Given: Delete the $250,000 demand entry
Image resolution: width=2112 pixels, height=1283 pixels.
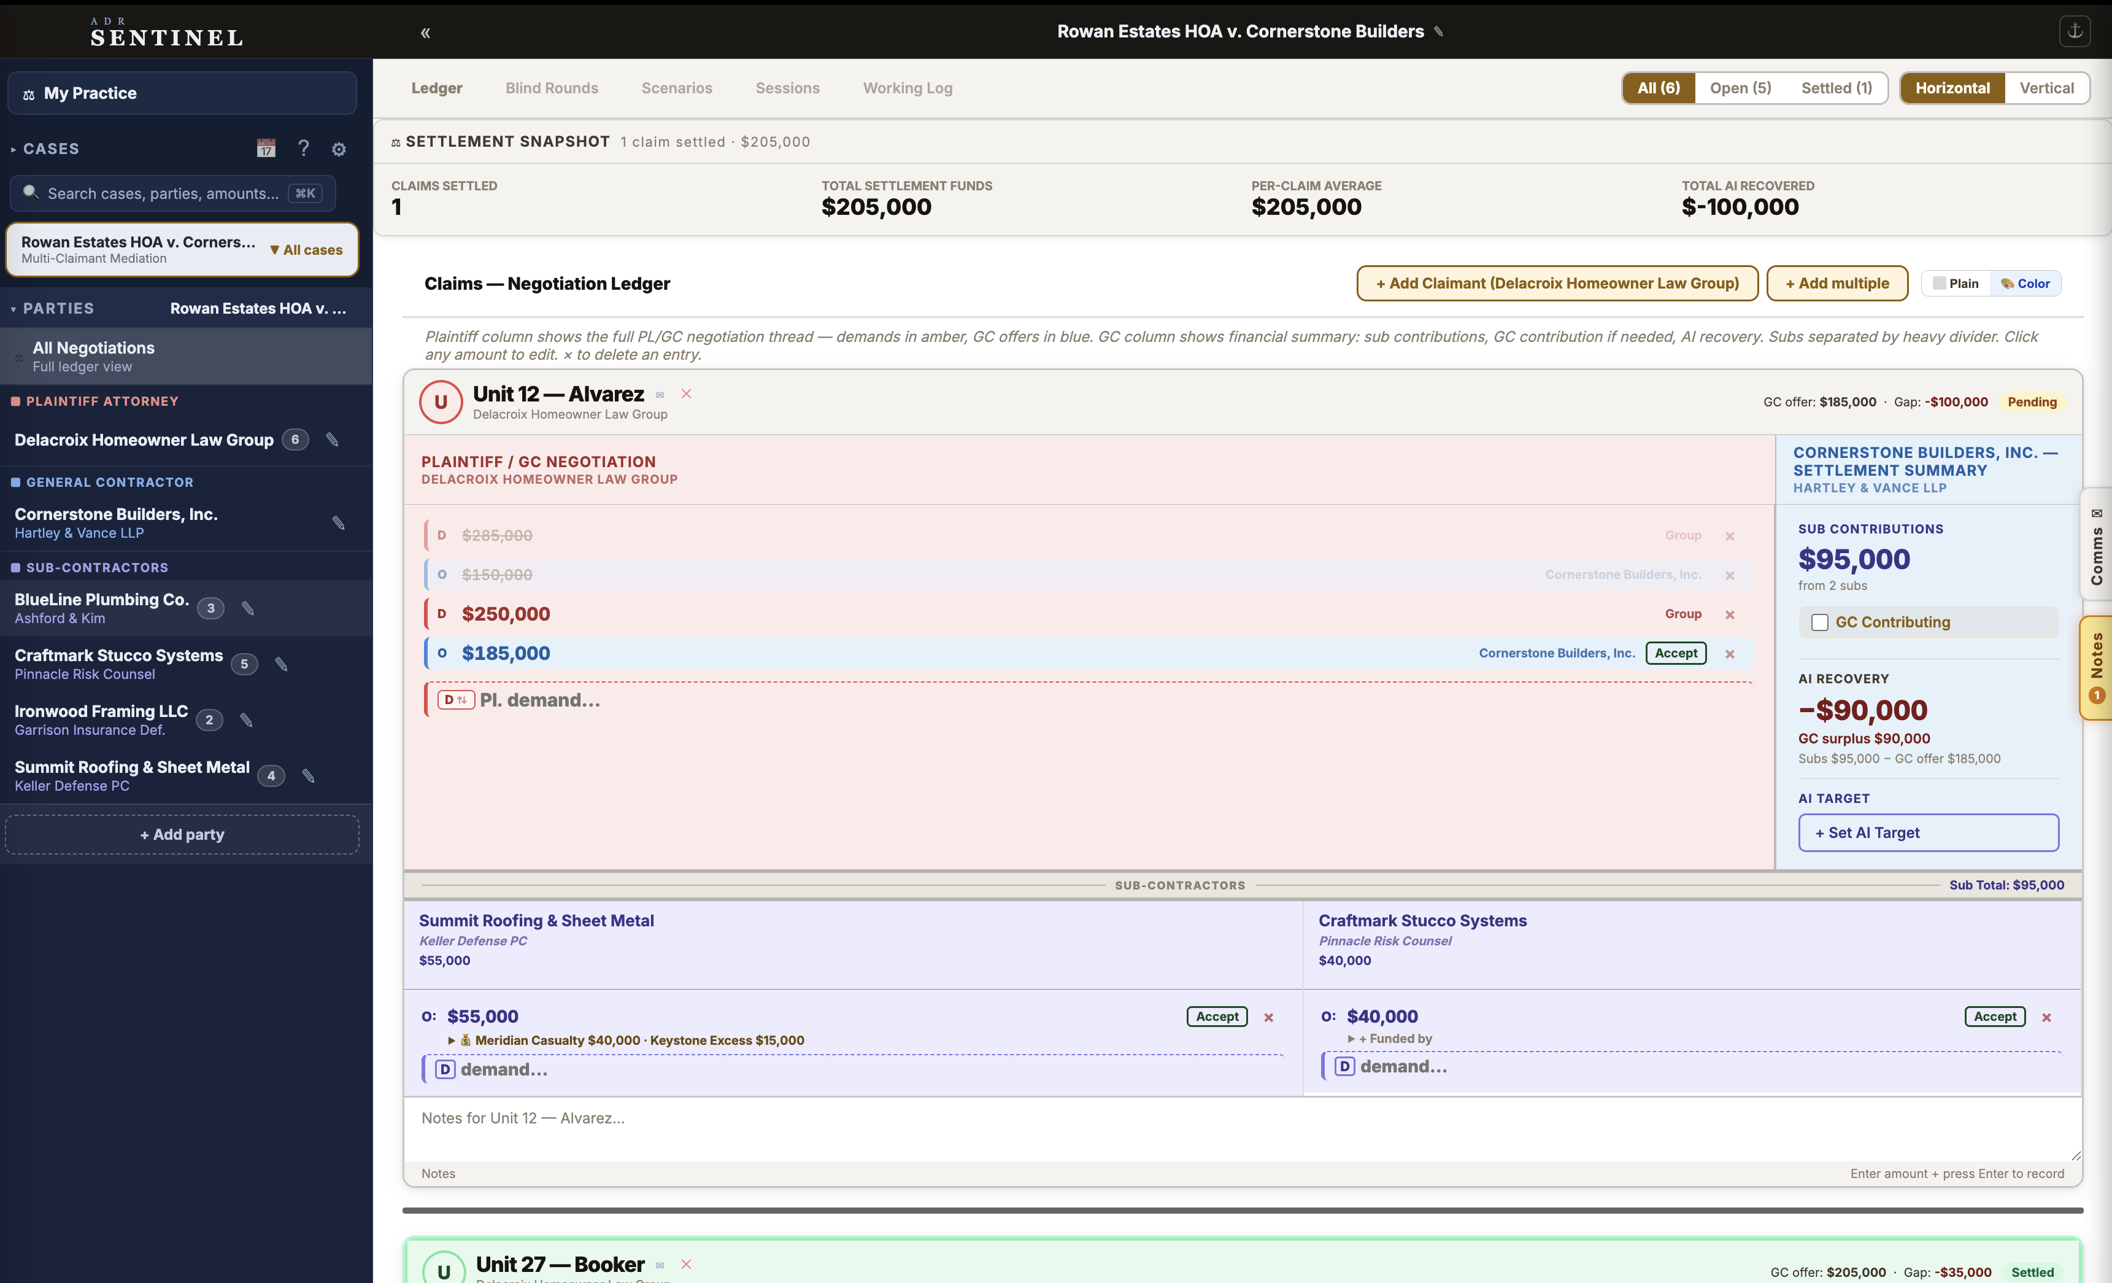Looking at the screenshot, I should pos(1730,615).
